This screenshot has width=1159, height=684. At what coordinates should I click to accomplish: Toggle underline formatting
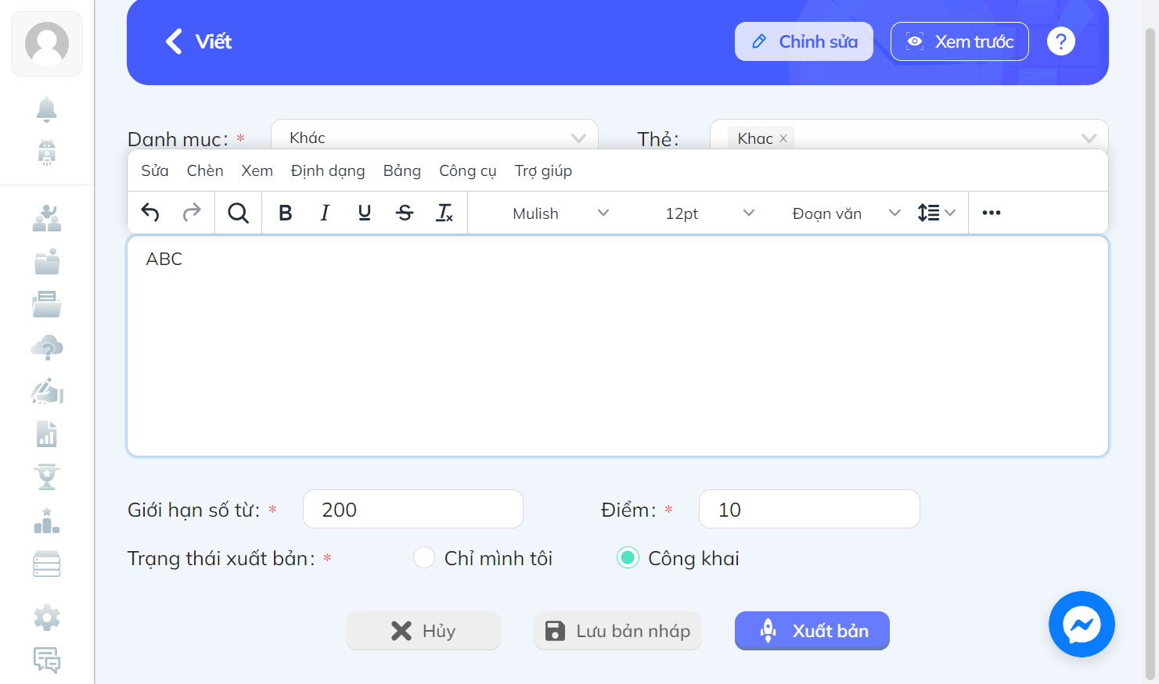(x=365, y=213)
